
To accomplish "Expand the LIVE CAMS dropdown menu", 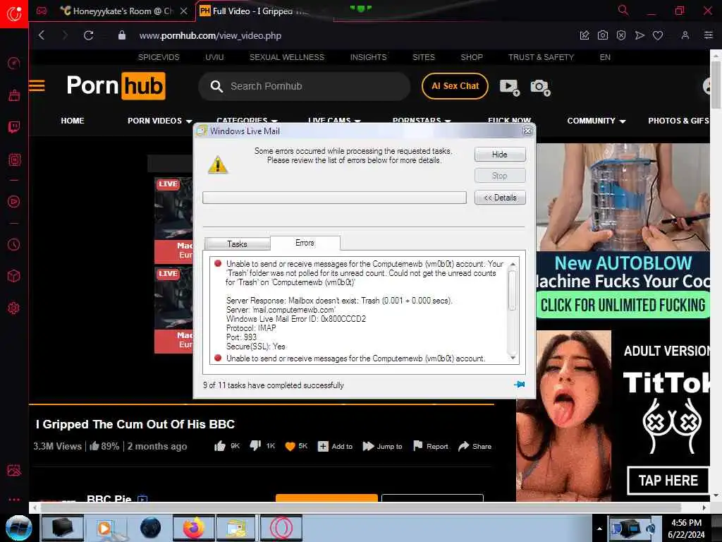I will [x=334, y=121].
